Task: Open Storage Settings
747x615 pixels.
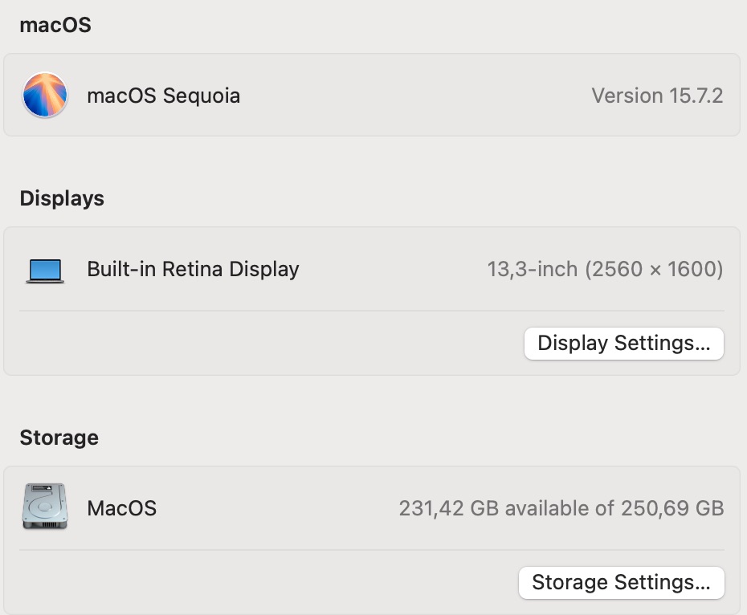Action: pyautogui.click(x=621, y=582)
